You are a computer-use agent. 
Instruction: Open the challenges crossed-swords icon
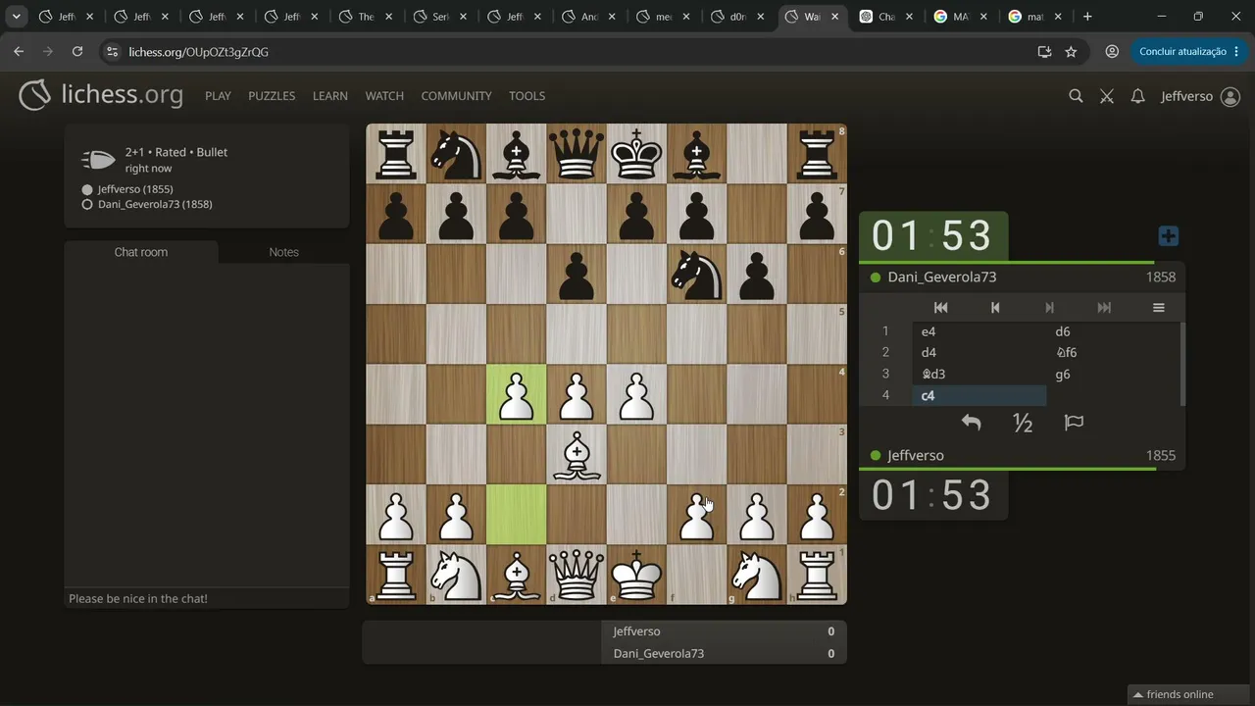click(1107, 96)
